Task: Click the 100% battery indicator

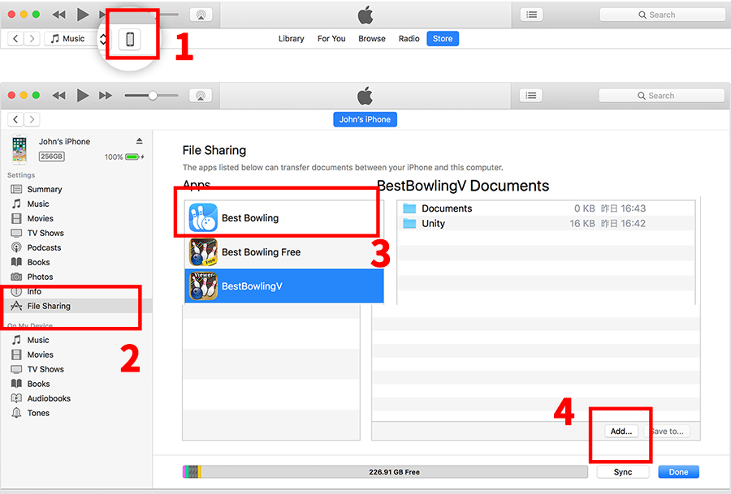Action: click(x=124, y=157)
